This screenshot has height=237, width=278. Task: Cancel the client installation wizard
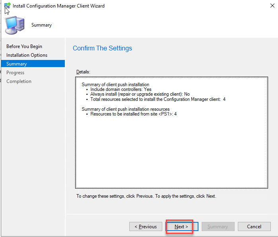pyautogui.click(x=254, y=227)
